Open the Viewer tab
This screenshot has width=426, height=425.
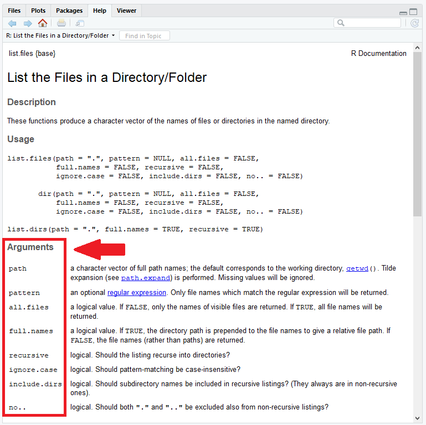pyautogui.click(x=126, y=11)
